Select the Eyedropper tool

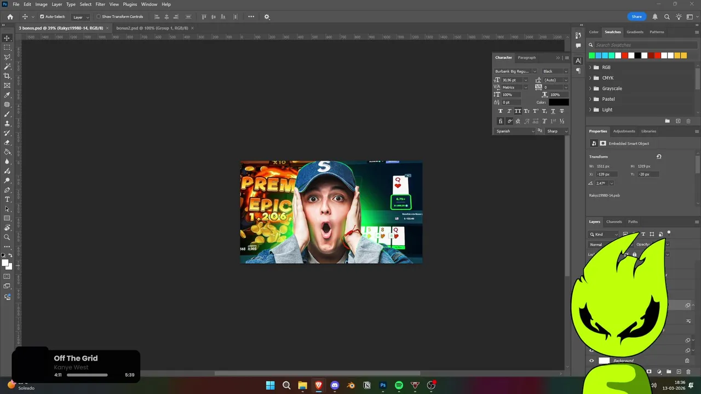[7, 95]
